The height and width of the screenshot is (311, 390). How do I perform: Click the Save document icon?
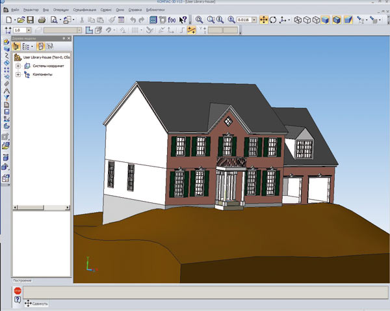click(x=31, y=20)
